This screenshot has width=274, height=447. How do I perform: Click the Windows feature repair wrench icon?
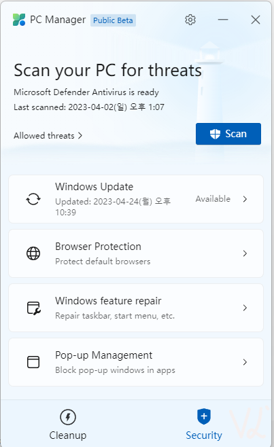pyautogui.click(x=34, y=308)
